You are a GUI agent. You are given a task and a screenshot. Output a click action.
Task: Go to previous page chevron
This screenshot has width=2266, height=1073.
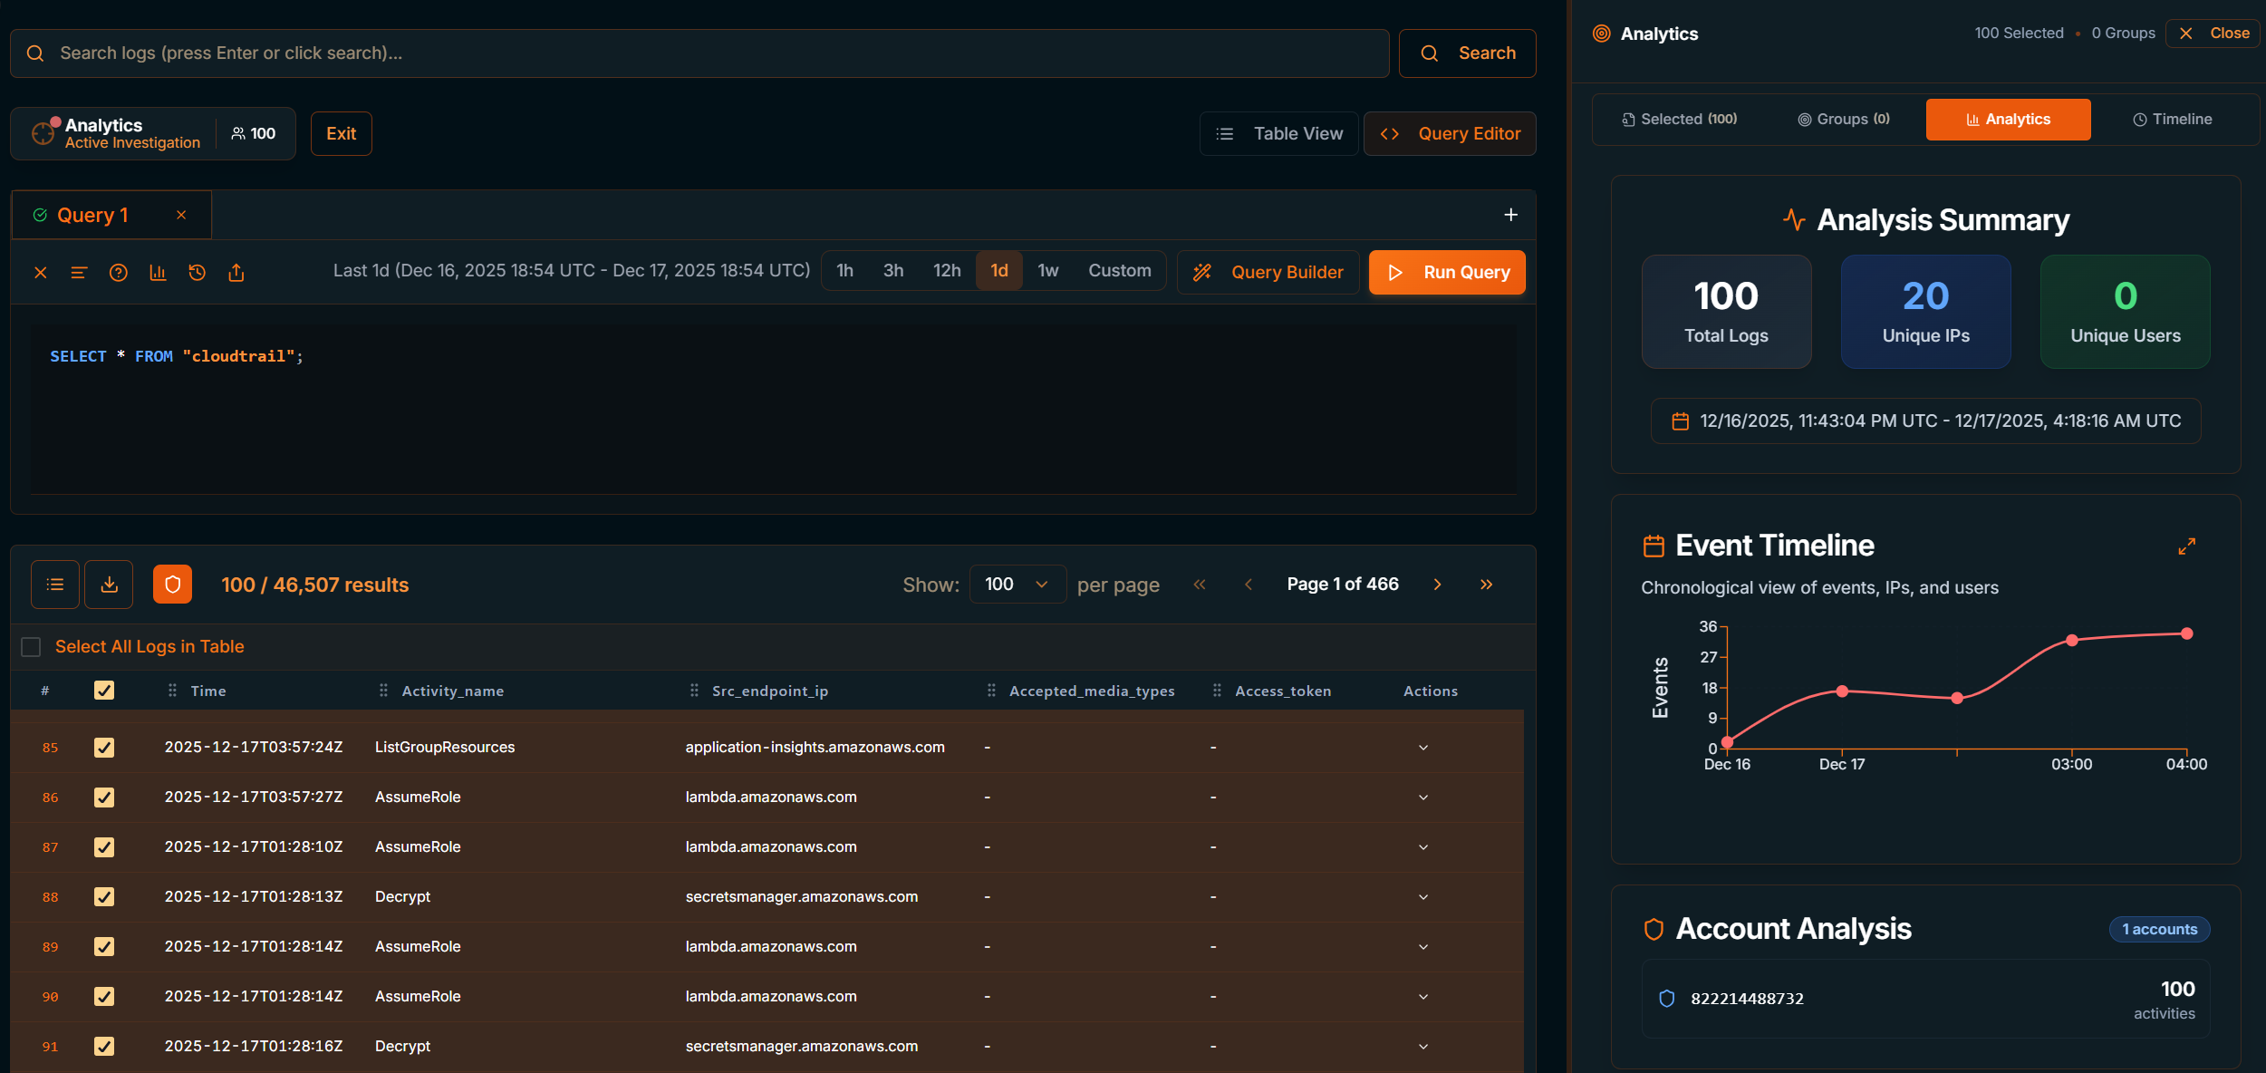pyautogui.click(x=1249, y=585)
